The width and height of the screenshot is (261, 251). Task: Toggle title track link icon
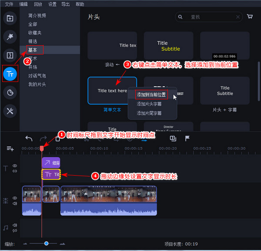15,171
